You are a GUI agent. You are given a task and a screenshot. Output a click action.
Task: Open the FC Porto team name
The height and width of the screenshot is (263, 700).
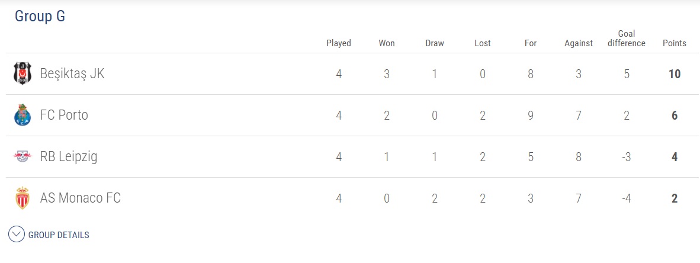pyautogui.click(x=65, y=115)
